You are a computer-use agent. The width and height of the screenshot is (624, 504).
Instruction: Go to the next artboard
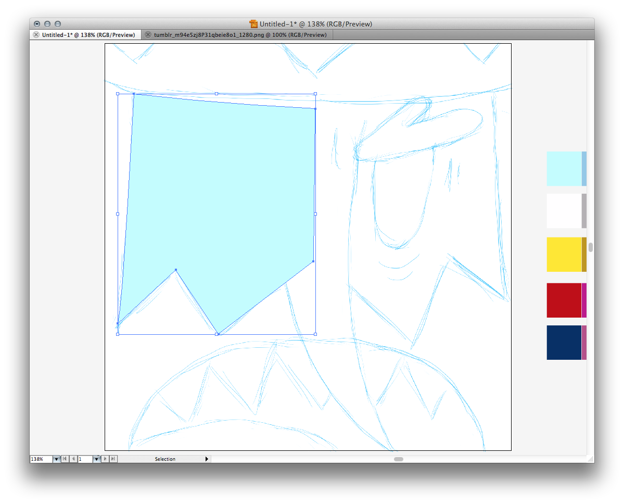tap(106, 459)
